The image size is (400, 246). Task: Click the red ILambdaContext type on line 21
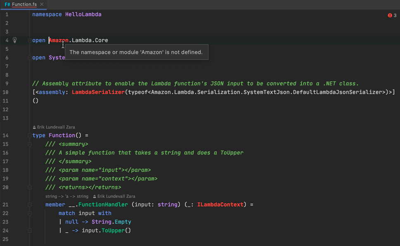(x=220, y=205)
